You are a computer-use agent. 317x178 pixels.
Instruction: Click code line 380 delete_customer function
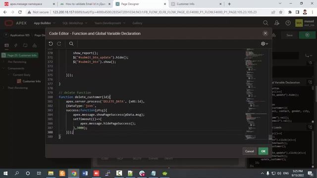85,97
